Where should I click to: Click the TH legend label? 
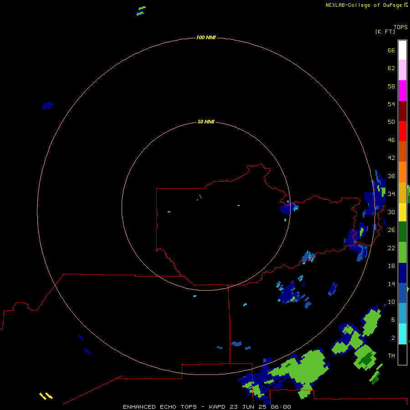click(x=391, y=355)
